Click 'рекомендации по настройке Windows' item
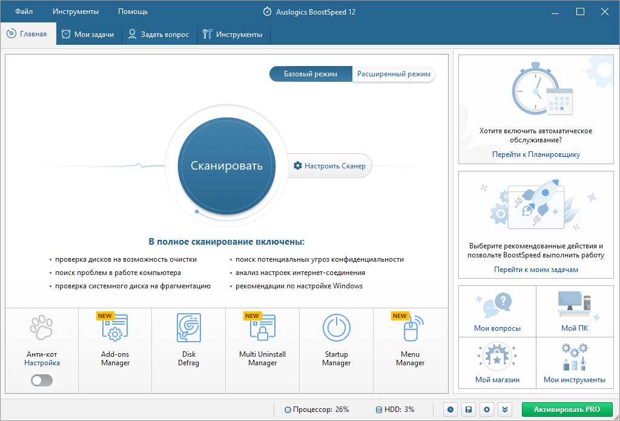 (x=299, y=286)
